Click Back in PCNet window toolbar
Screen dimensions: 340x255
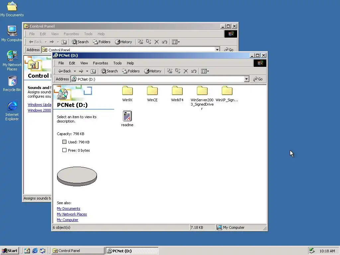click(65, 71)
